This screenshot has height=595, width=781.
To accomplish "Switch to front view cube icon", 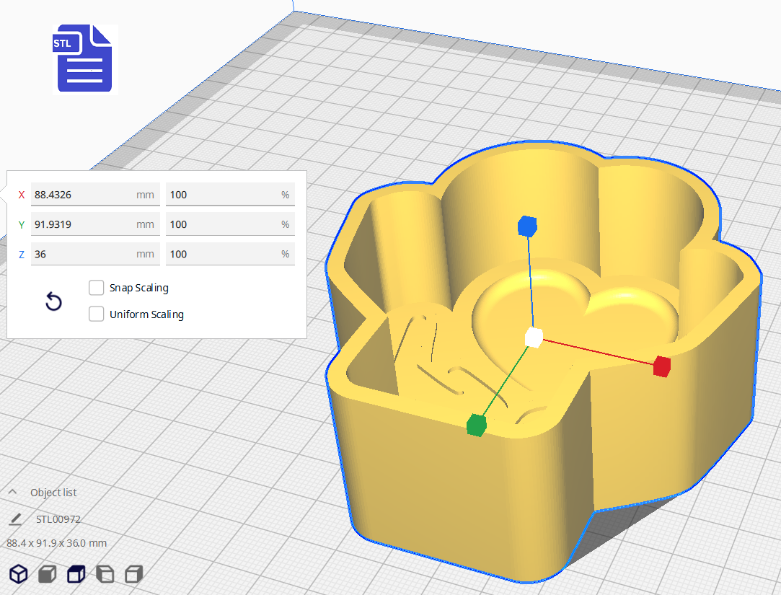I will tap(47, 574).
